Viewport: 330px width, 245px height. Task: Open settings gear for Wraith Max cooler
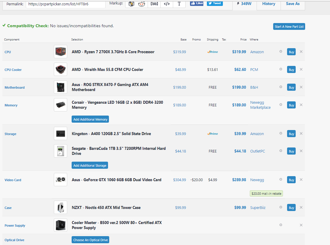point(281,69)
